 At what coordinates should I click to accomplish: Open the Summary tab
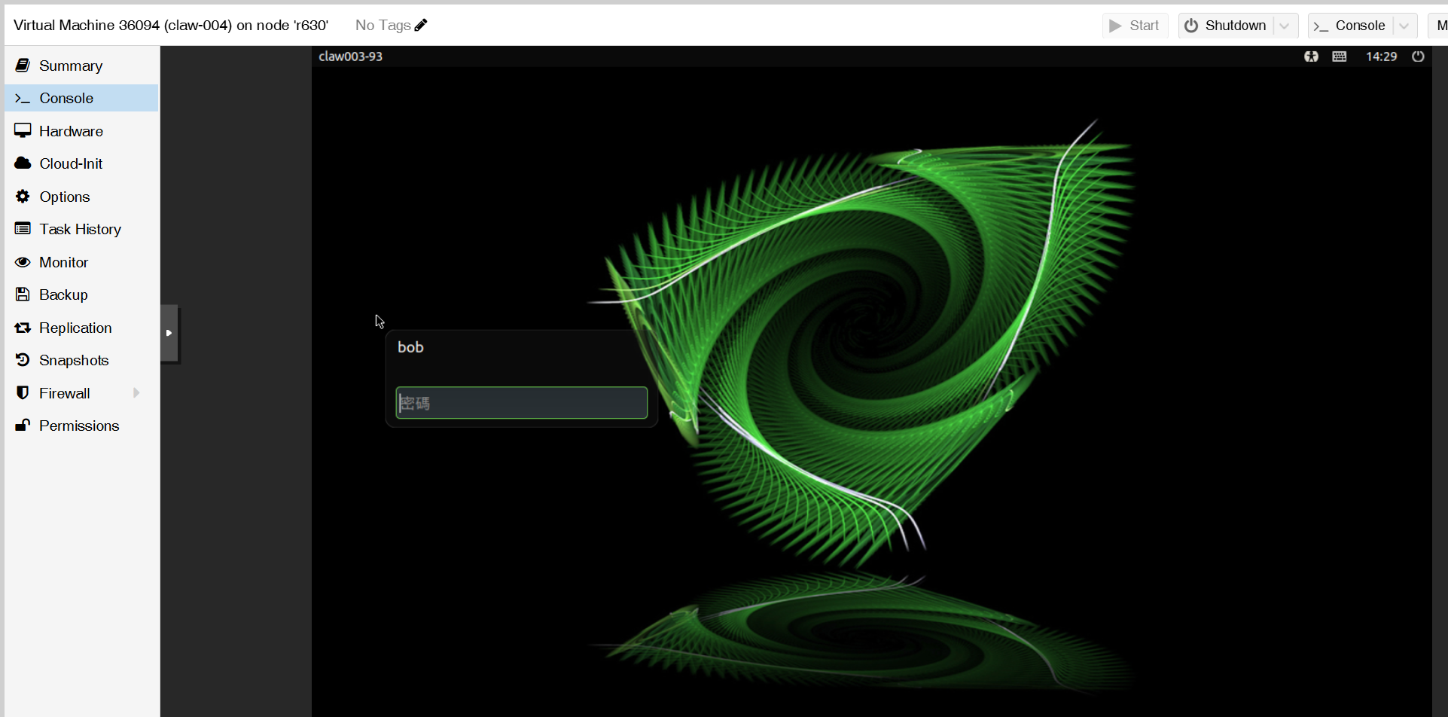71,66
